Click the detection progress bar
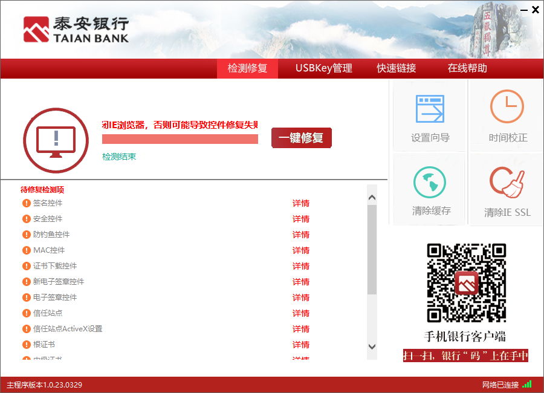544x393 pixels. tap(180, 139)
